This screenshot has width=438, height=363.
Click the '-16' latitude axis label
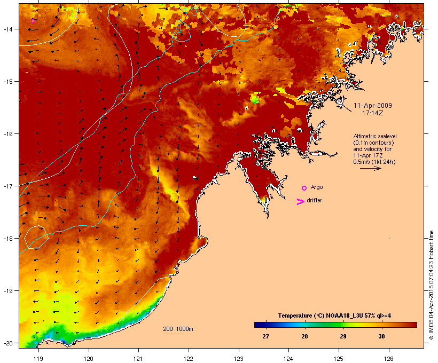pyautogui.click(x=8, y=134)
